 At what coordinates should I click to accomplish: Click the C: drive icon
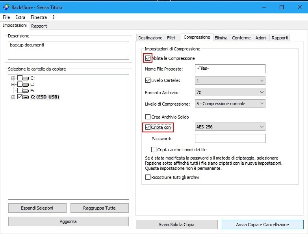coord(26,78)
